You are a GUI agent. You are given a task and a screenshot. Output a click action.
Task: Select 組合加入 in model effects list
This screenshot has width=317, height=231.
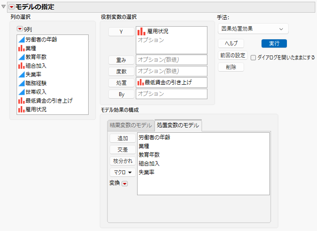pos(149,163)
